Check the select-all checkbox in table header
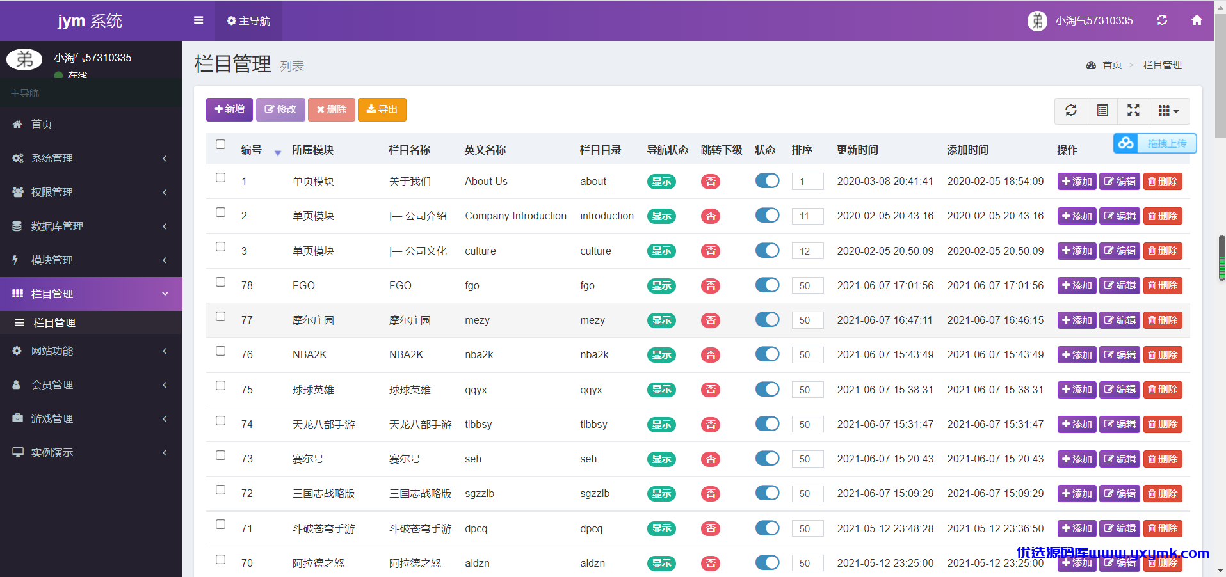1226x577 pixels. point(221,145)
